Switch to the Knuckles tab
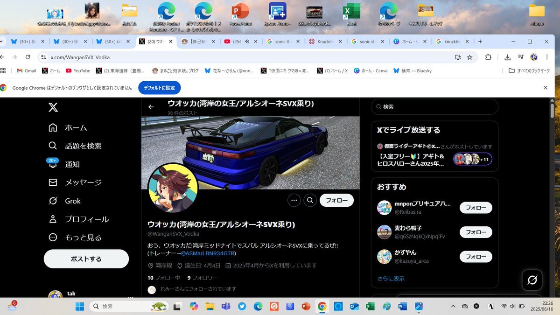560x315 pixels. tap(324, 42)
